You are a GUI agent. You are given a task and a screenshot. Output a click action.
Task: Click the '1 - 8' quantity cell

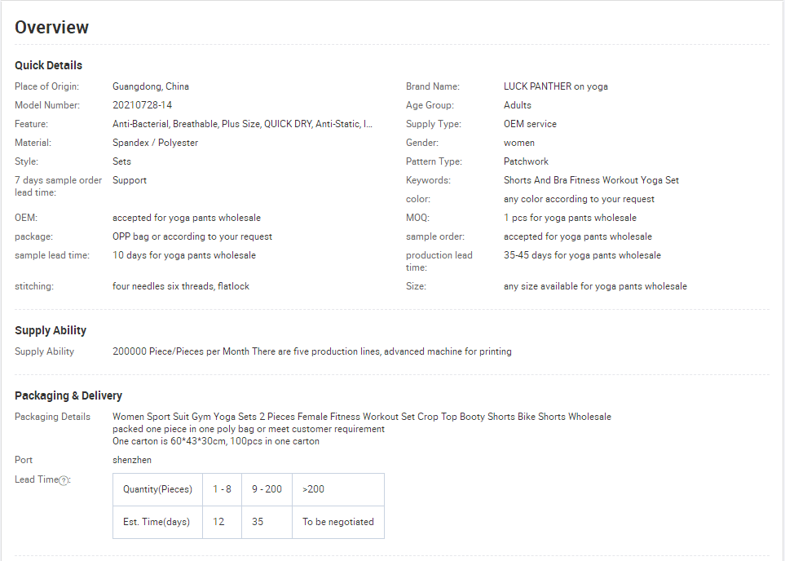coord(222,489)
